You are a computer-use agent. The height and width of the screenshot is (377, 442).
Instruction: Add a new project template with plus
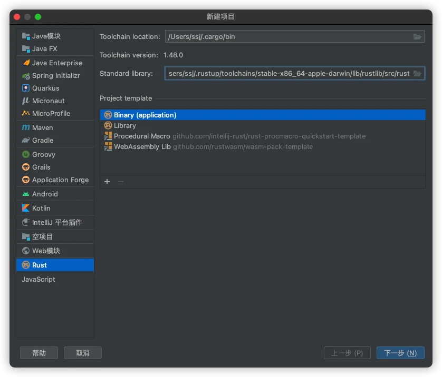pyautogui.click(x=107, y=182)
